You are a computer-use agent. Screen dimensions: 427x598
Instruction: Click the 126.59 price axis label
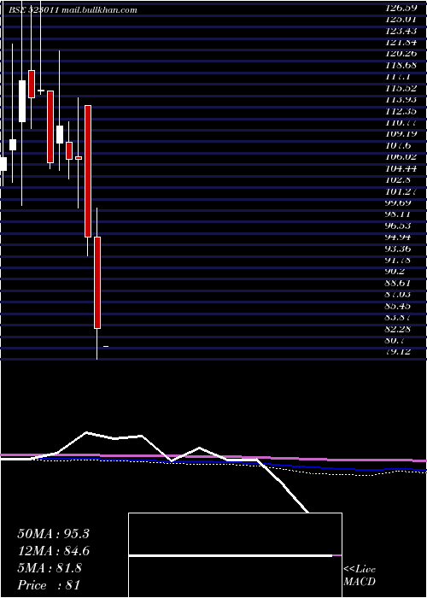click(x=402, y=8)
